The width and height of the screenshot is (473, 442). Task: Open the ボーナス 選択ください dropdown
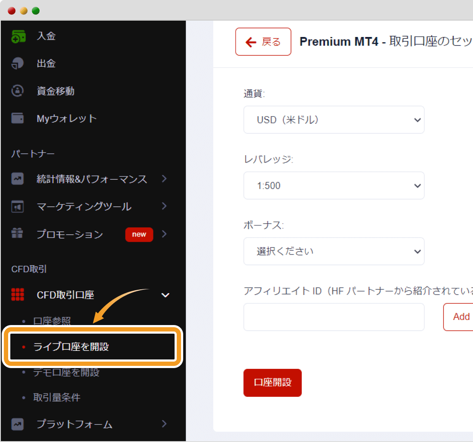coord(334,252)
